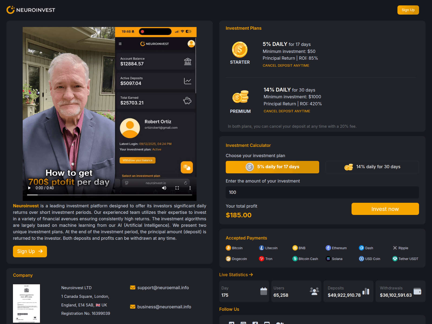Mute the promo video audio
This screenshot has width=432, height=324.
point(164,188)
